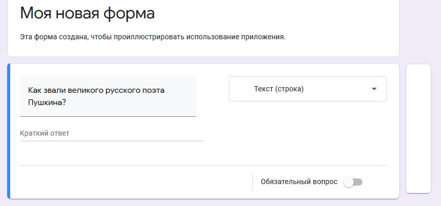This screenshot has width=441, height=206.
Task: Edit the form description text
Action: (x=152, y=37)
